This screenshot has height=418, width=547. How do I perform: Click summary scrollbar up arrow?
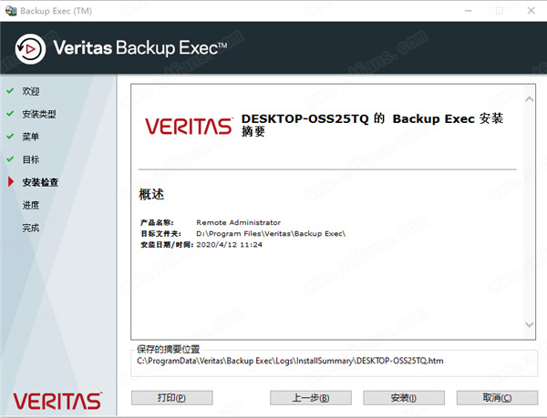[x=529, y=99]
